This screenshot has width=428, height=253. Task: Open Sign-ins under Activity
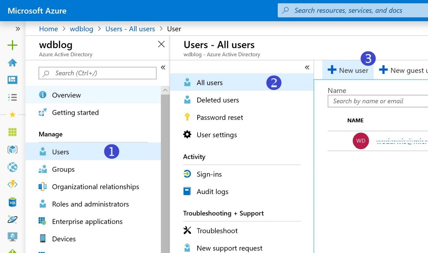pyautogui.click(x=241, y=174)
